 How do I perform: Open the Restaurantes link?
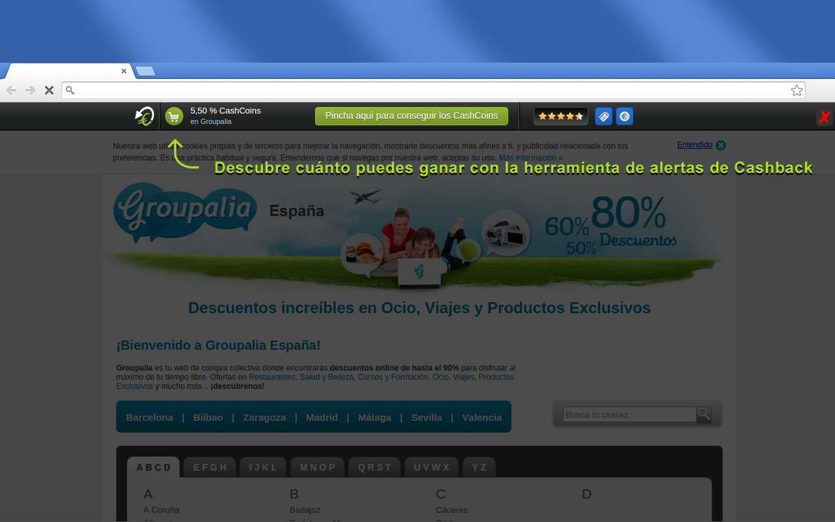click(272, 377)
